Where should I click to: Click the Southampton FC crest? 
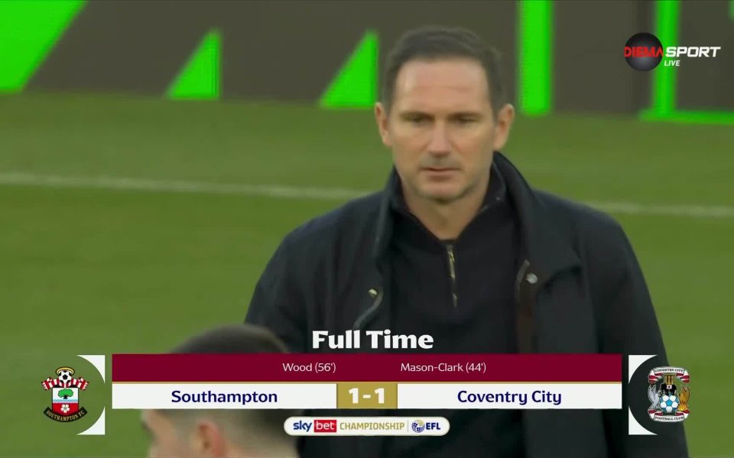tap(65, 394)
